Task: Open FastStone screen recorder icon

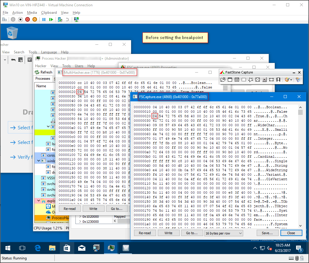Action: 278,80
